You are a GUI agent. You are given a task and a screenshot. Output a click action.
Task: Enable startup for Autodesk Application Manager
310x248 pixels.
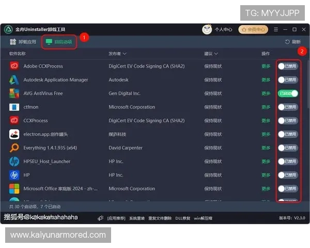(x=288, y=80)
